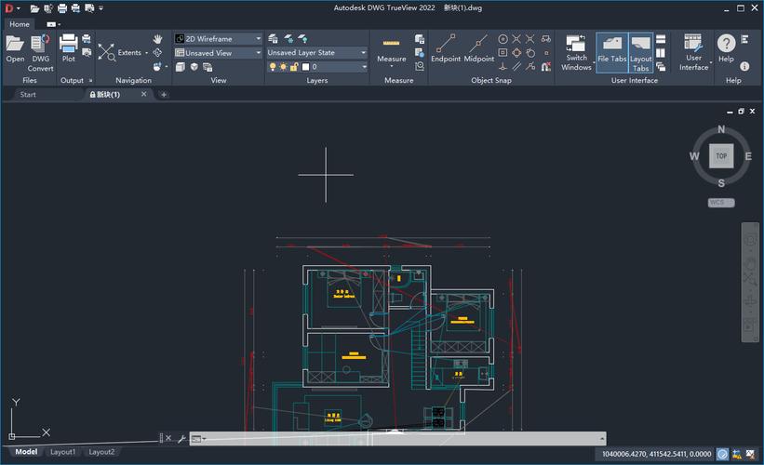Switch to the Start file tab
764x465 pixels.
28,95
